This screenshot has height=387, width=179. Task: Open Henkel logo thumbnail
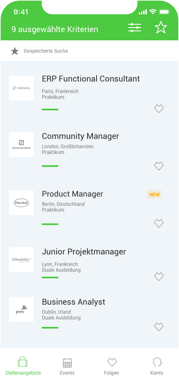pyautogui.click(x=21, y=203)
